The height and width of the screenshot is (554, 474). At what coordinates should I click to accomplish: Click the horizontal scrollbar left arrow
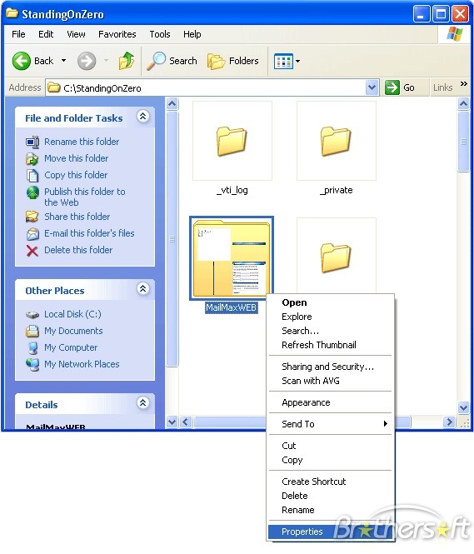point(186,422)
